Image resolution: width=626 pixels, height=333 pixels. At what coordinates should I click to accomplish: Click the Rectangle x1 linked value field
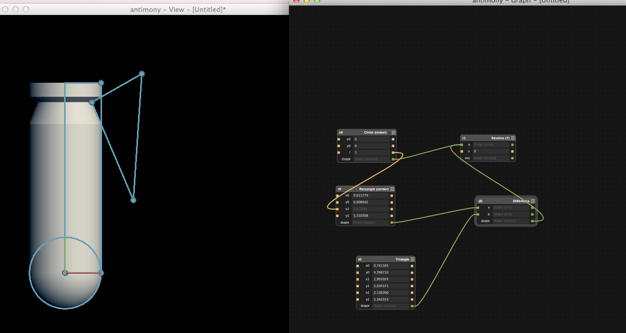(x=370, y=209)
